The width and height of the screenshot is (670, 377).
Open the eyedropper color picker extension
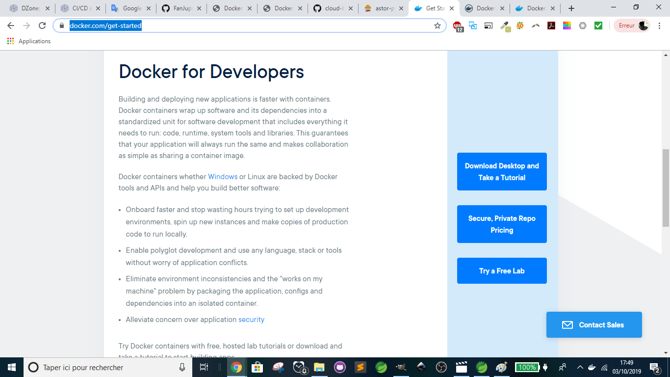tap(505, 26)
